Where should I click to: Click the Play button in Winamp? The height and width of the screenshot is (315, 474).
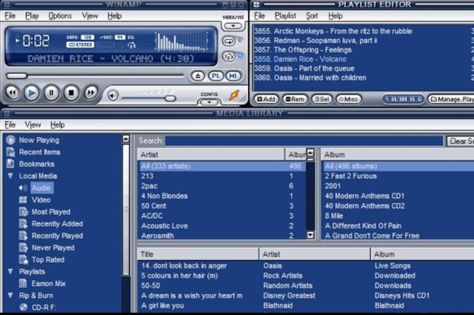(x=31, y=93)
